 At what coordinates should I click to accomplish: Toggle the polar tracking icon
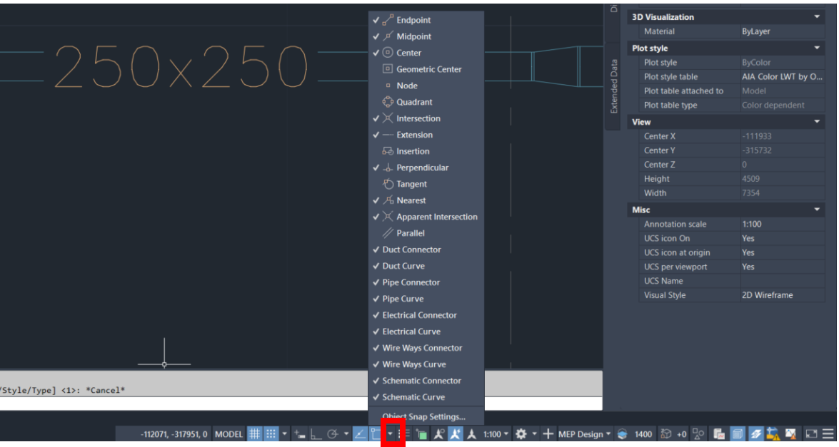pyautogui.click(x=333, y=433)
